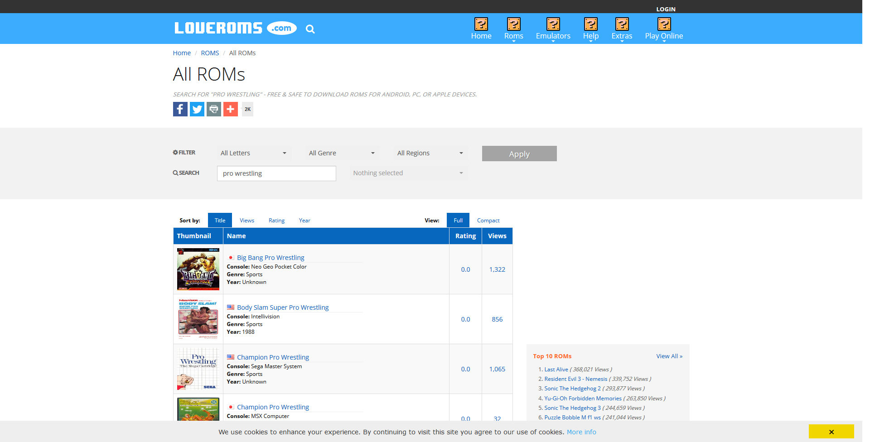
Task: Click the Help question-block icon
Action: (x=591, y=24)
